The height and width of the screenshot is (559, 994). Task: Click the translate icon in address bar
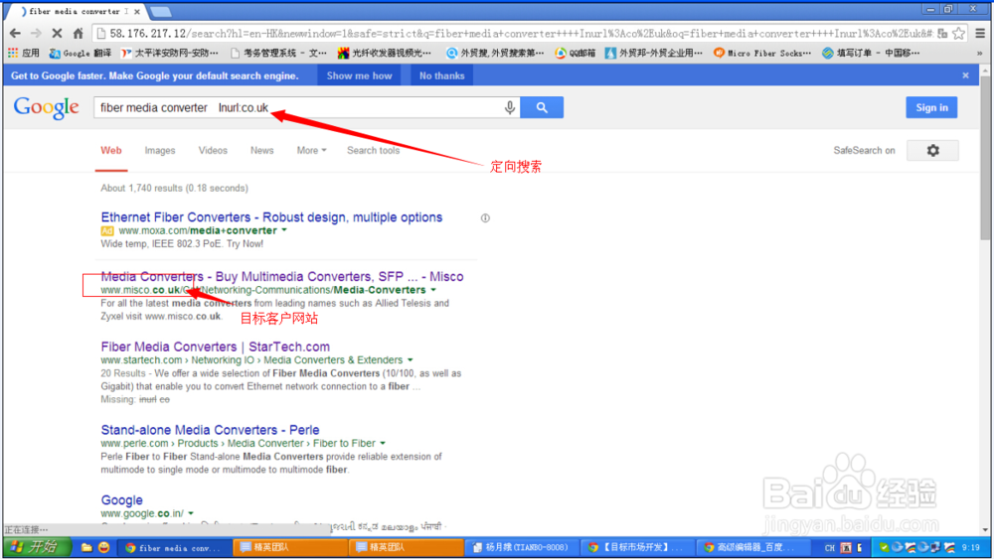tap(942, 34)
